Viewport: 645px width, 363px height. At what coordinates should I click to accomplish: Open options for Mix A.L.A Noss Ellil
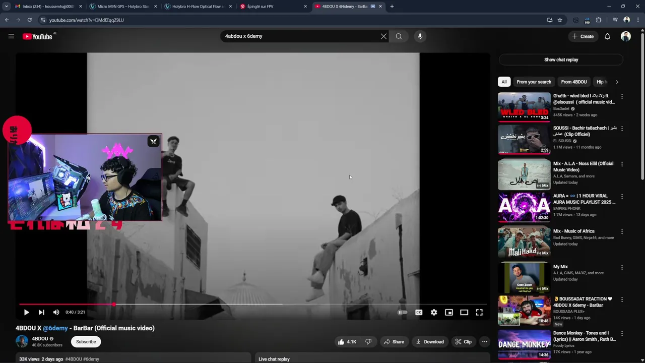[x=622, y=164]
